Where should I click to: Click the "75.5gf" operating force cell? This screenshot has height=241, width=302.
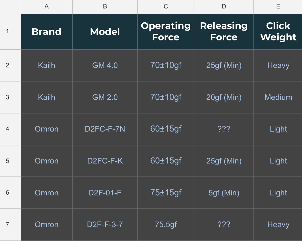pyautogui.click(x=166, y=224)
